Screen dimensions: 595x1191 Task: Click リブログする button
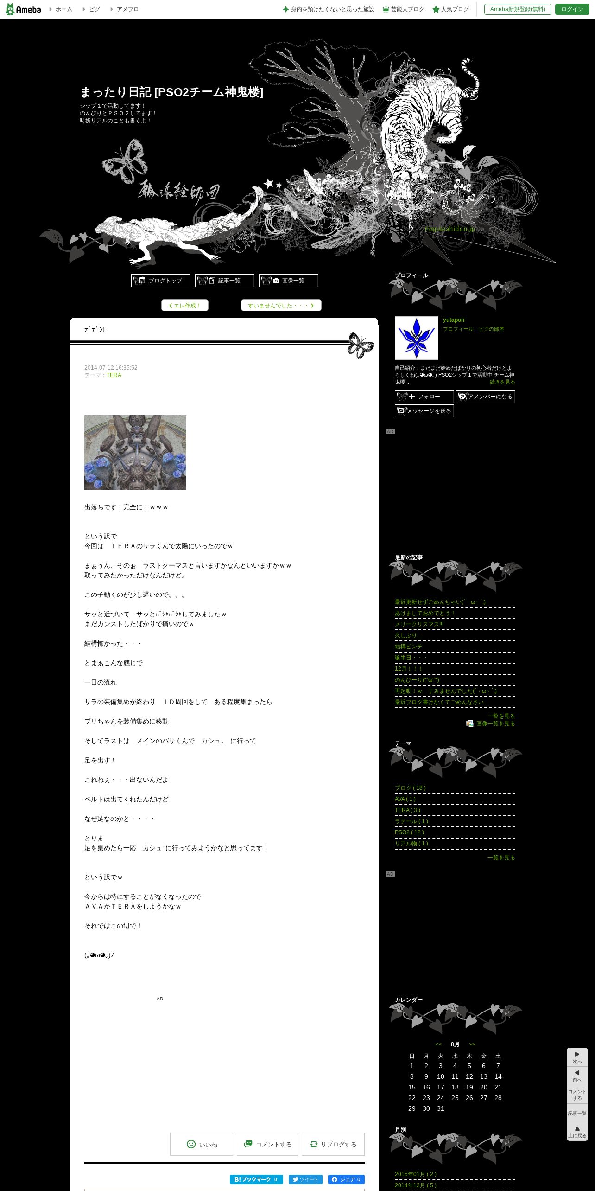(x=333, y=1144)
